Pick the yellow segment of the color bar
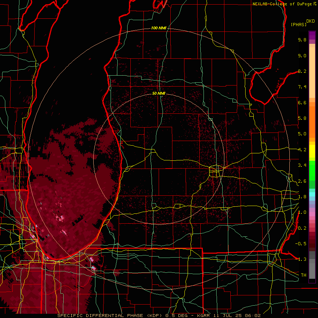This screenshot has width=318, height=318. [x=312, y=151]
